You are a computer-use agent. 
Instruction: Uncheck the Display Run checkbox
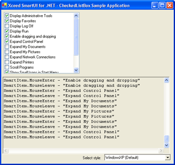click(x=7, y=31)
